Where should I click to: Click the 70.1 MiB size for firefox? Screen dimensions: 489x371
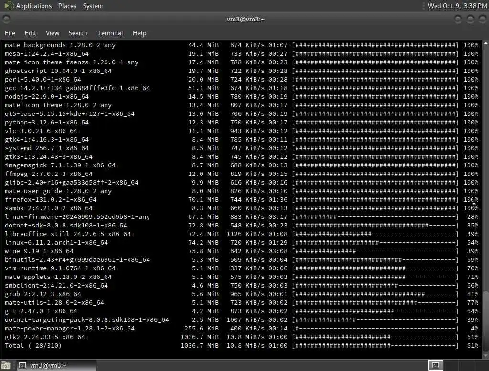coord(203,200)
